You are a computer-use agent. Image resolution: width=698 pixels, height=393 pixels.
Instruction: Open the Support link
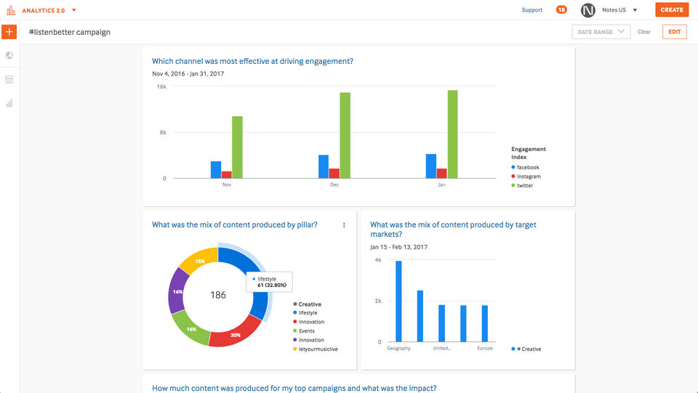(532, 9)
